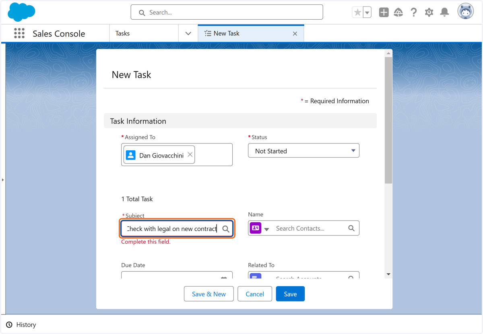The height and width of the screenshot is (334, 483).
Task: Click the New Task heading
Action: tap(131, 75)
